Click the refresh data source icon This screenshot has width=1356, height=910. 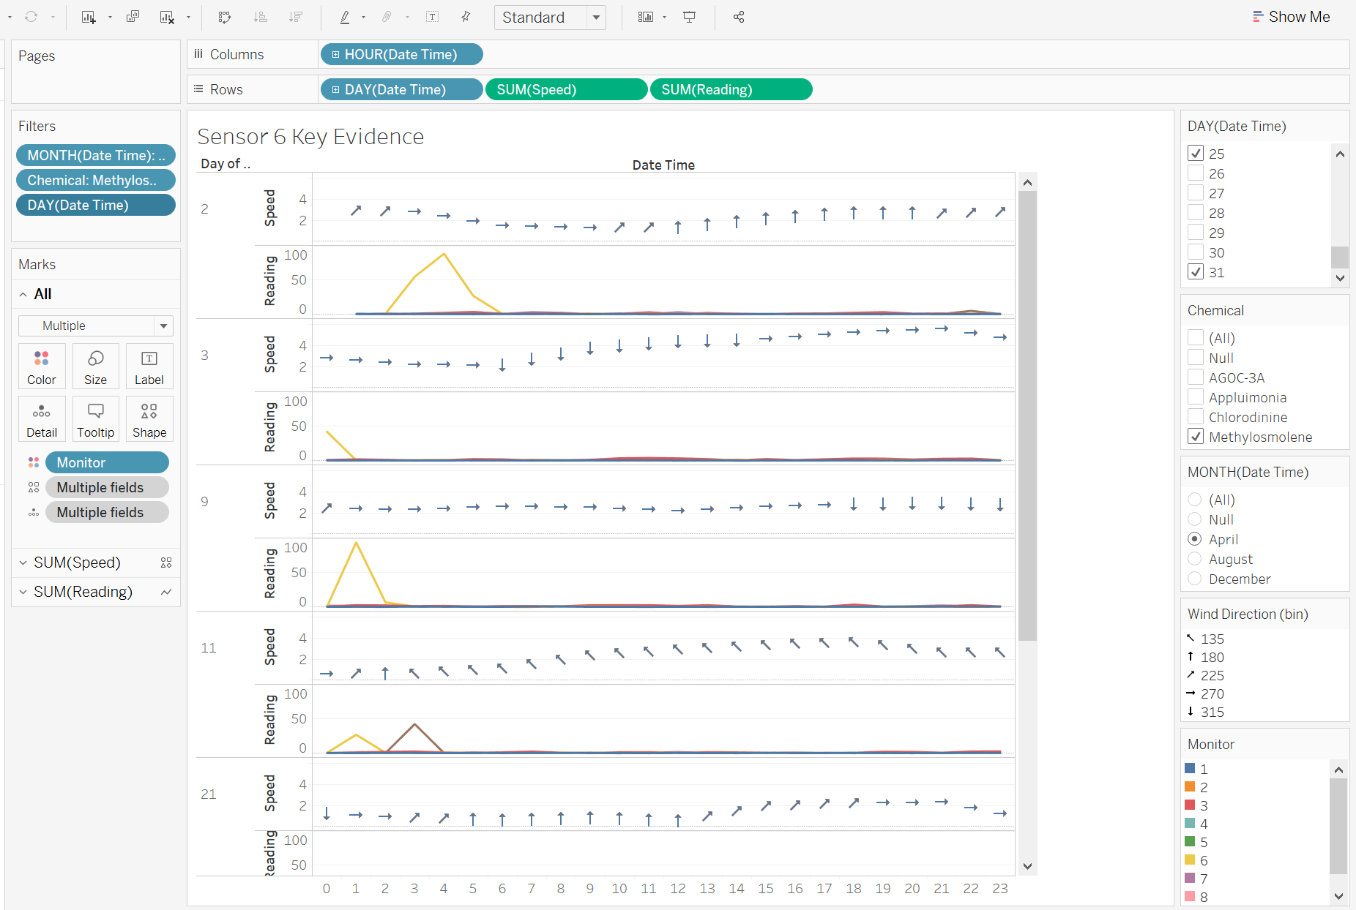coord(31,17)
